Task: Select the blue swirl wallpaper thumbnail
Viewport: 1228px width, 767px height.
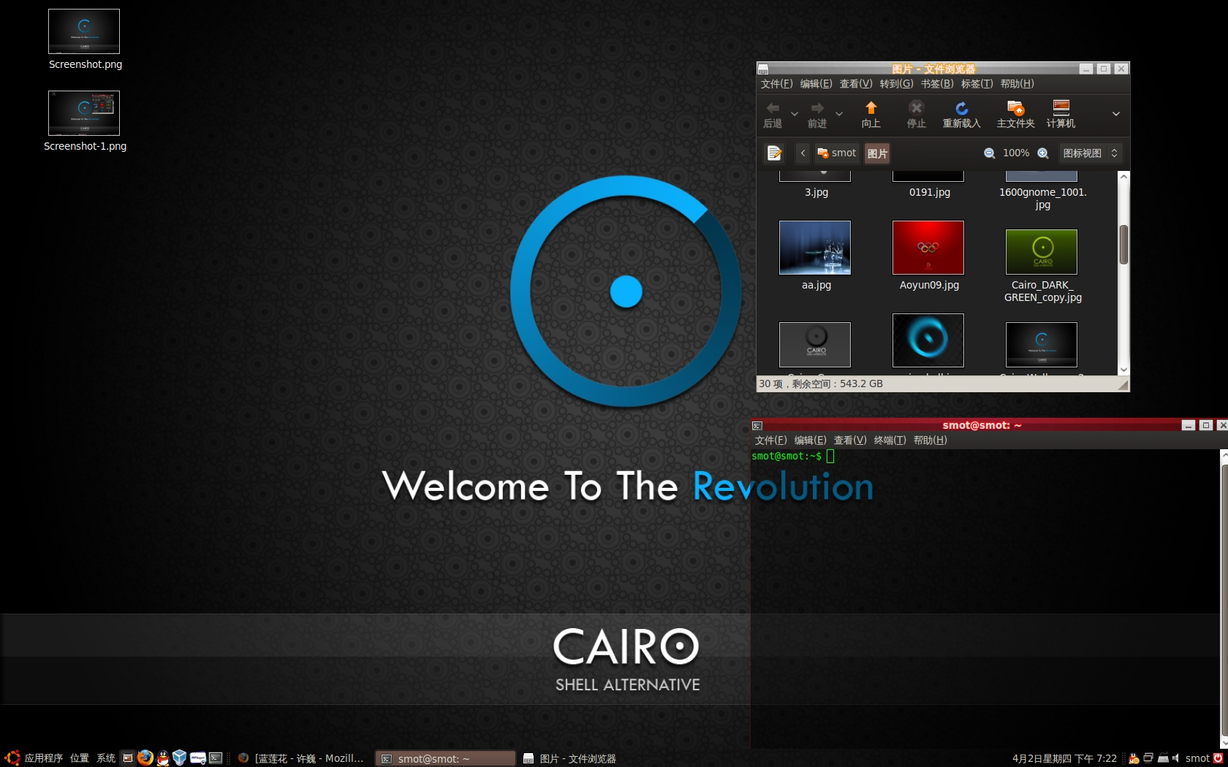Action: click(928, 340)
